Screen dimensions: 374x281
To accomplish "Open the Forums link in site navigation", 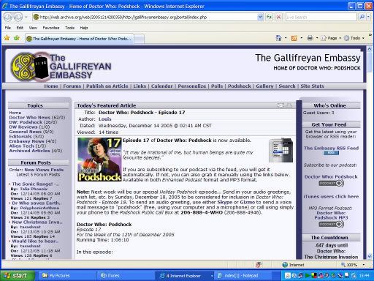I will [x=72, y=86].
